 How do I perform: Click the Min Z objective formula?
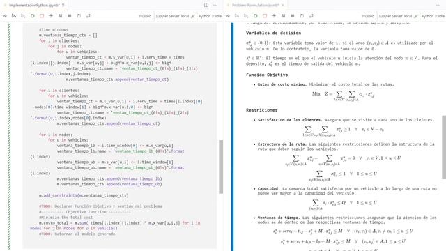pos(343,96)
